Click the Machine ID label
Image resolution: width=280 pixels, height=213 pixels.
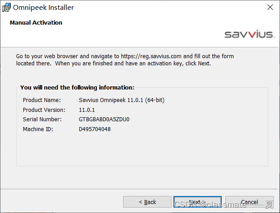38,129
